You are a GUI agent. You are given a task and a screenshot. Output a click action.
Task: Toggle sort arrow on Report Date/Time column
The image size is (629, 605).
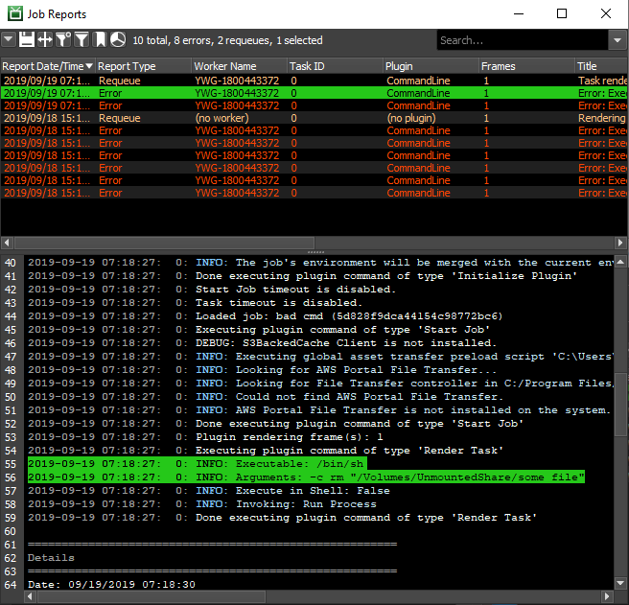[x=90, y=66]
